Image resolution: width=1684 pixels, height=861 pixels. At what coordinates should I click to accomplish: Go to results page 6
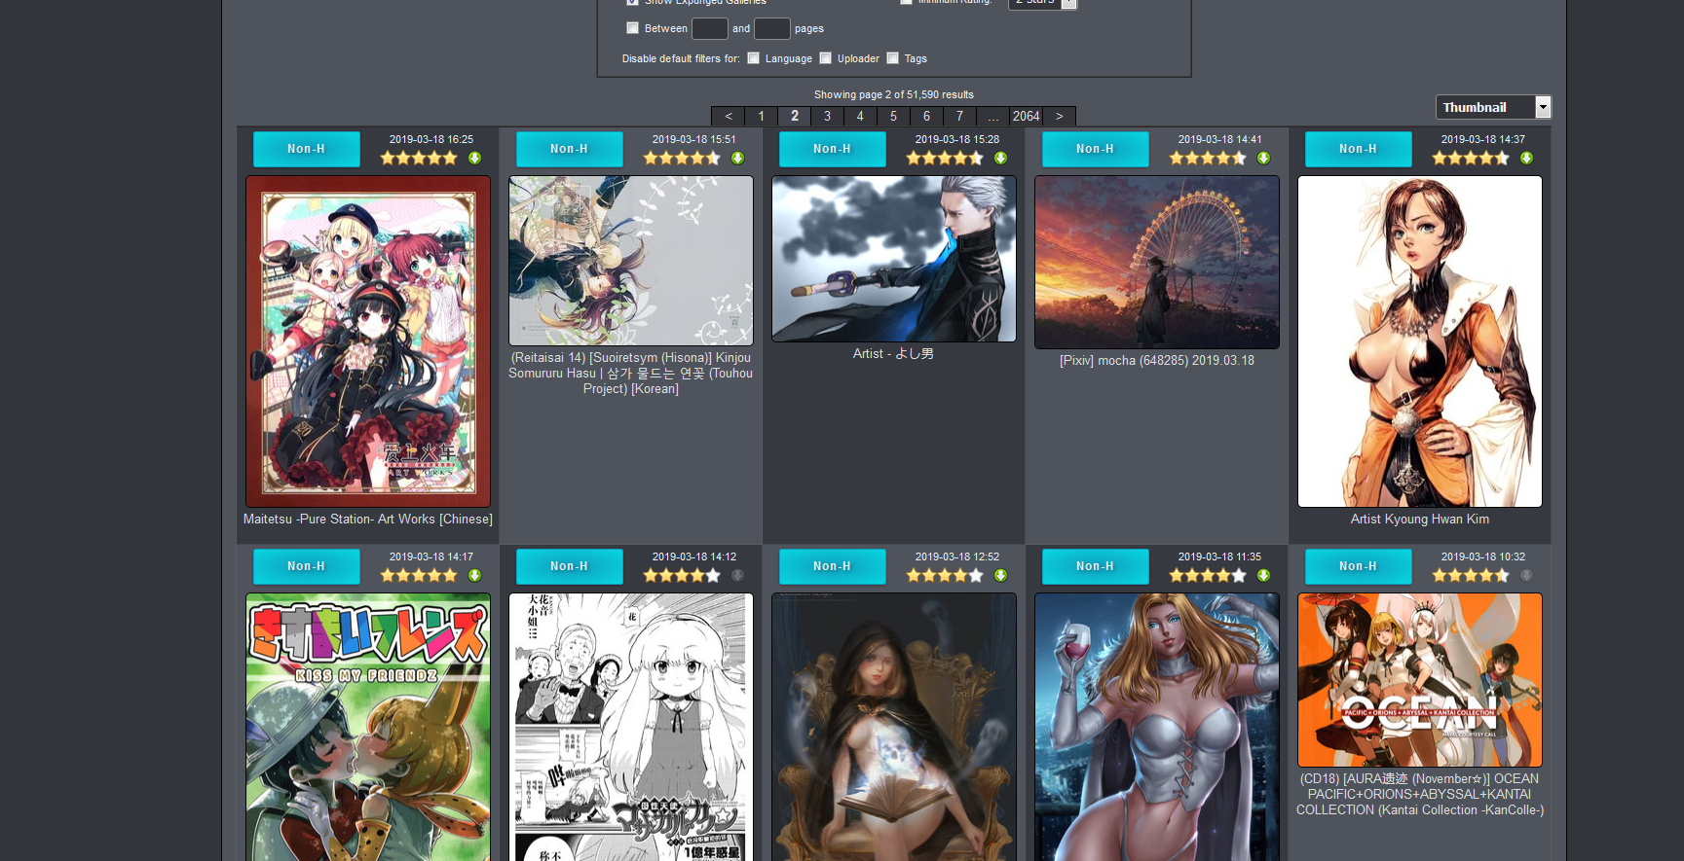coord(926,116)
